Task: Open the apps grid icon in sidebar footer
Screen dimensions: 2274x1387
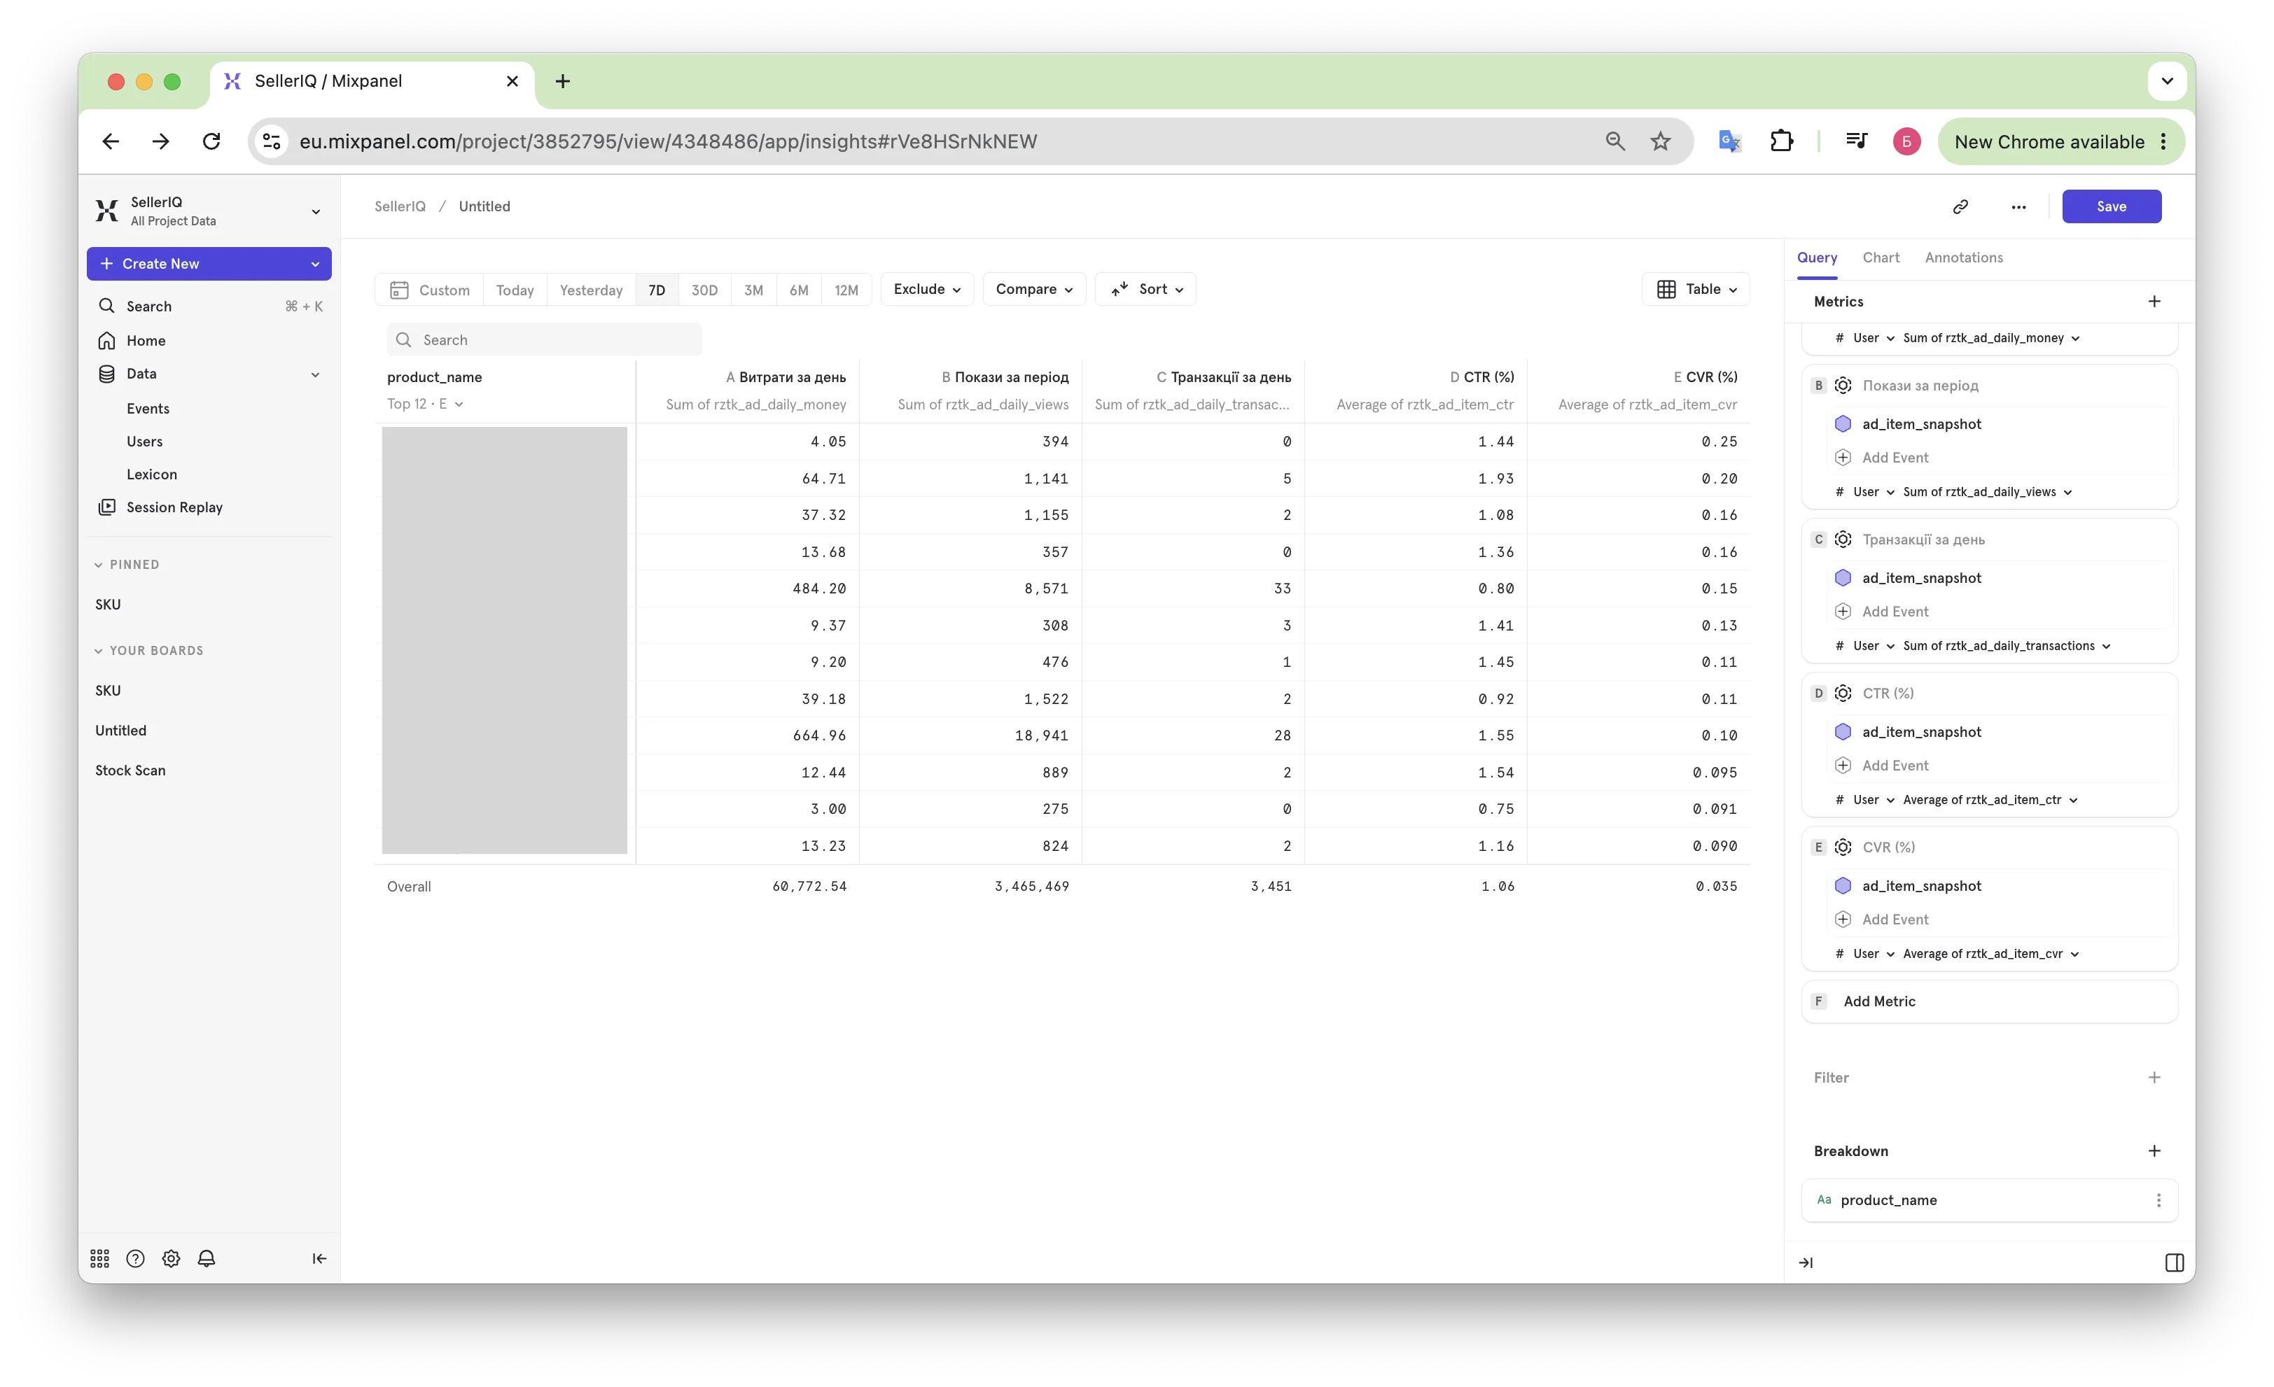Action: 99,1258
